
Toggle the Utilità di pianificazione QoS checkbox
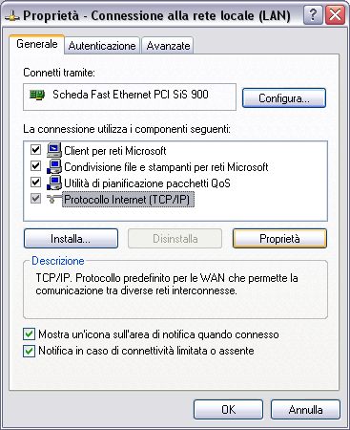pyautogui.click(x=35, y=183)
